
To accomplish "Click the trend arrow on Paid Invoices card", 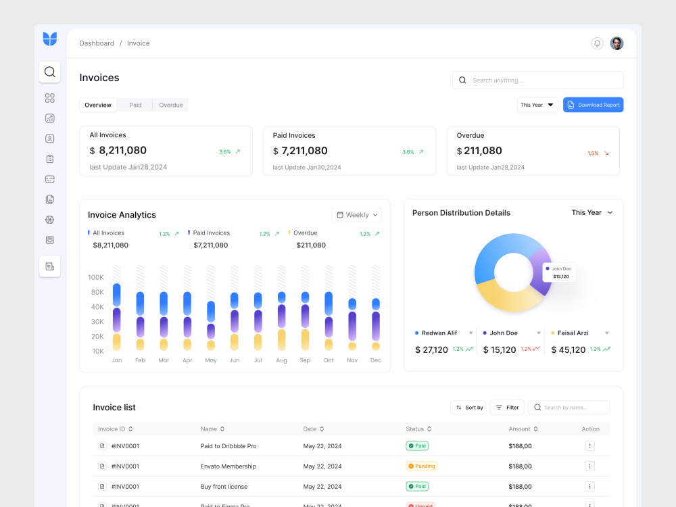I will tap(421, 151).
